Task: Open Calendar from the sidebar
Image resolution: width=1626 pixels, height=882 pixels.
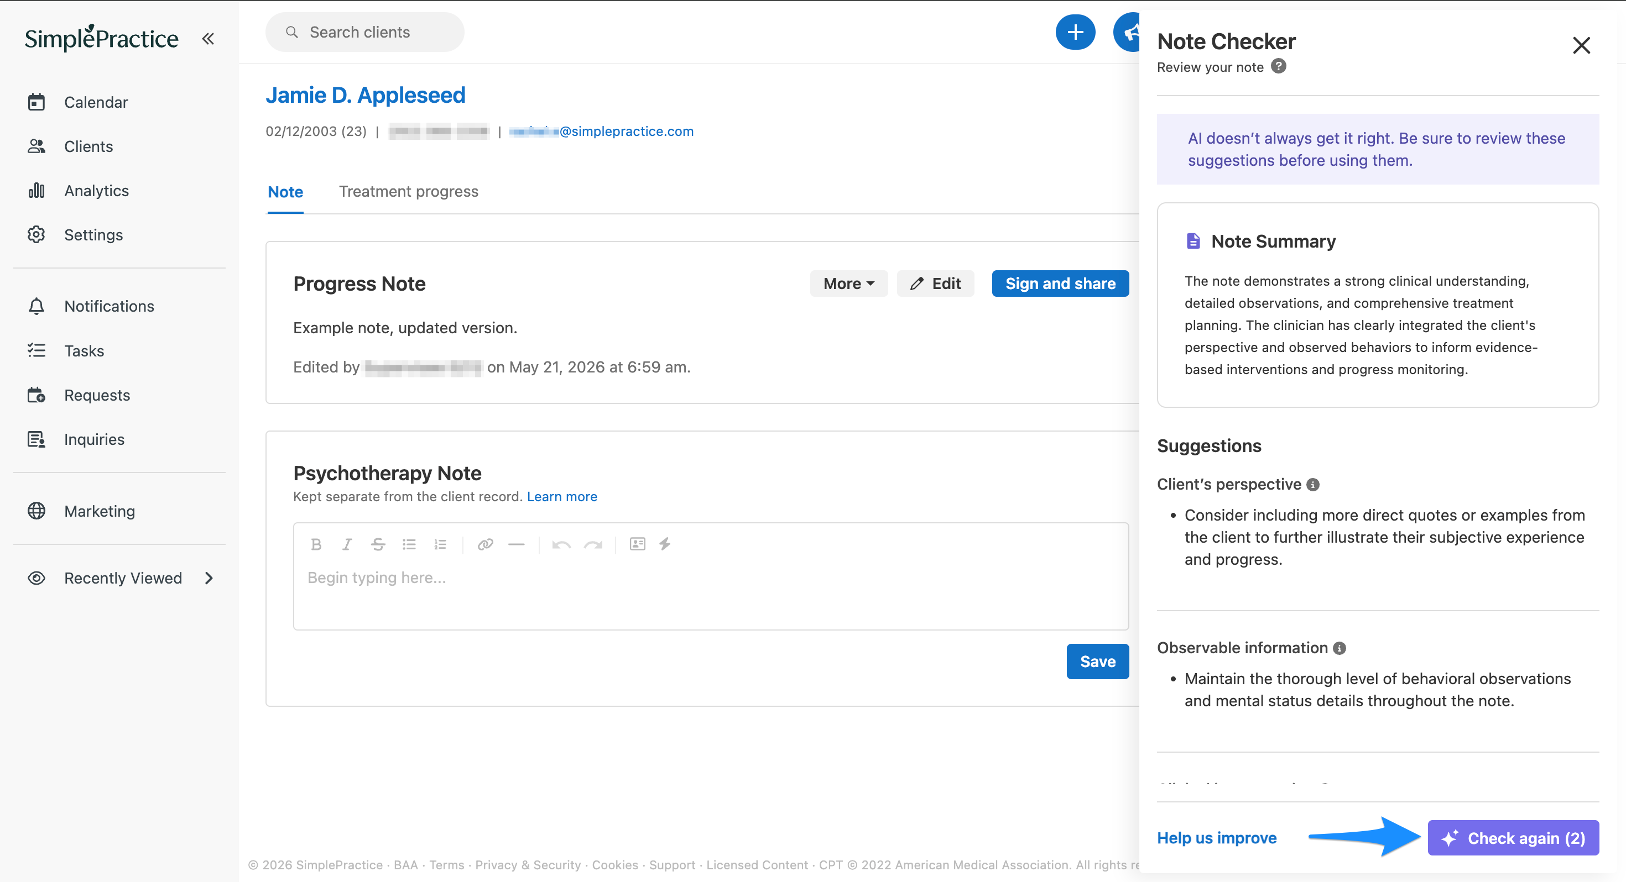Action: tap(96, 102)
